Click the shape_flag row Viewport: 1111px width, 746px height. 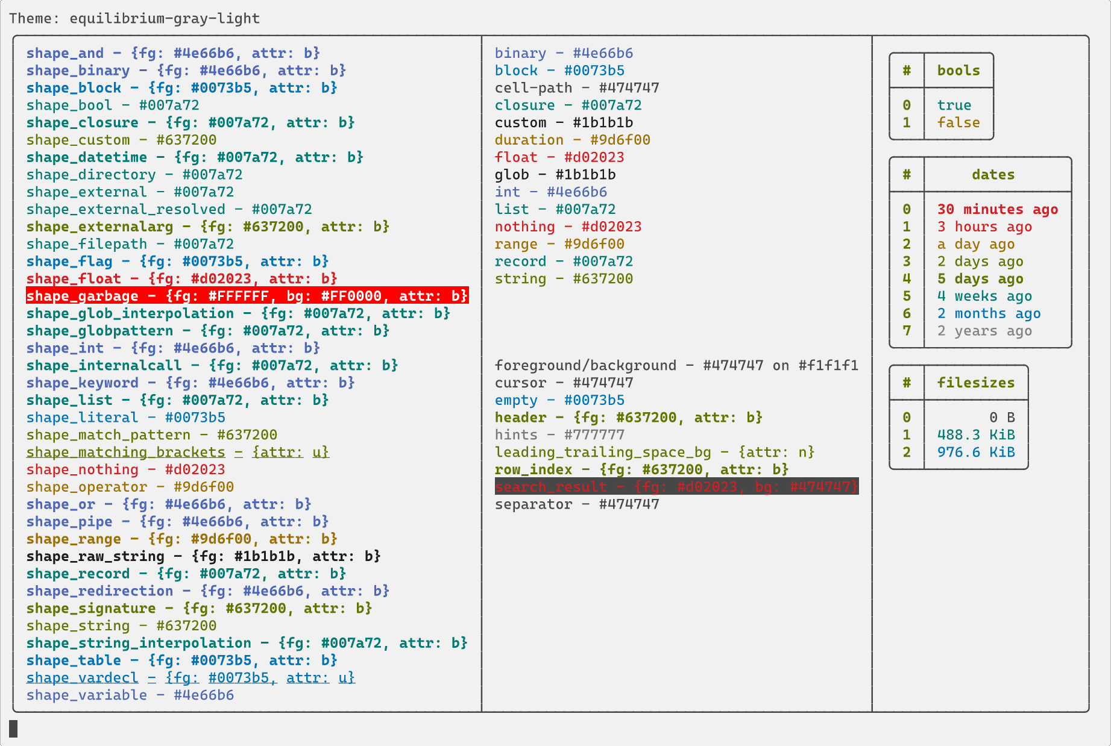pyautogui.click(x=178, y=262)
